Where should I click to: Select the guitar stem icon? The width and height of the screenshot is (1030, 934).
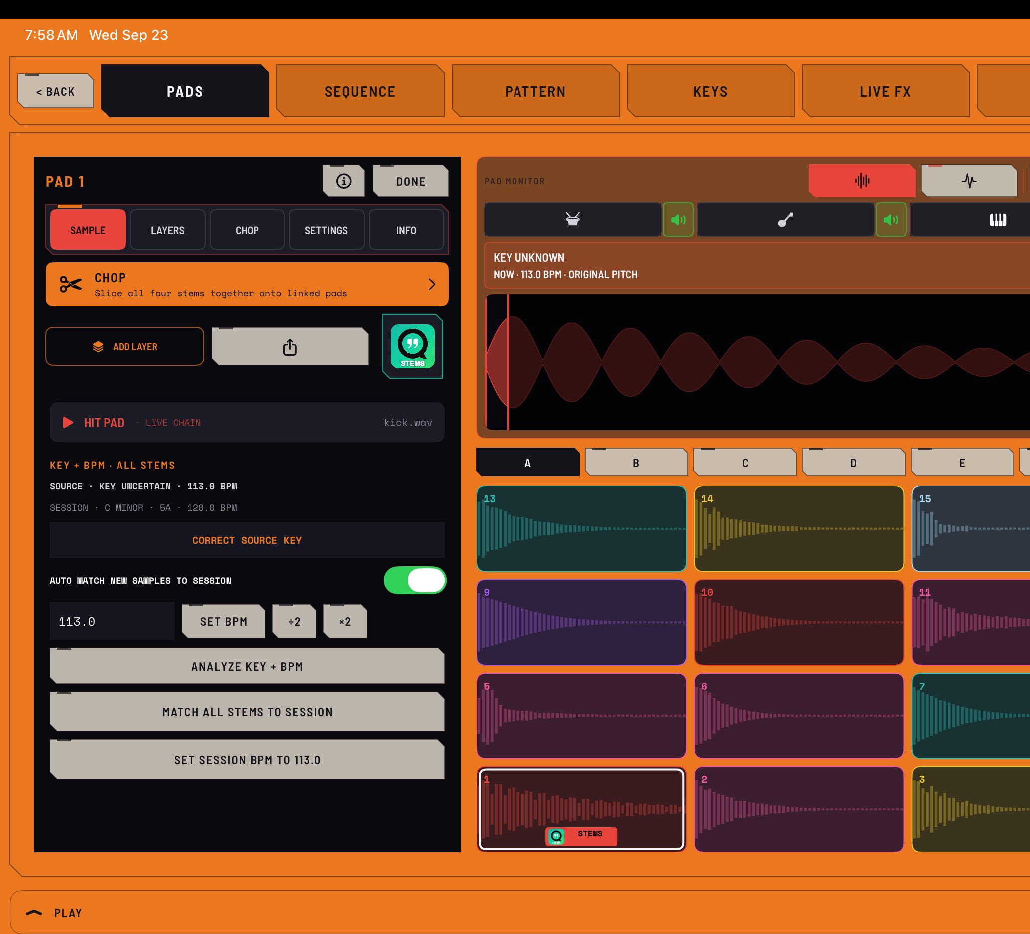click(785, 219)
